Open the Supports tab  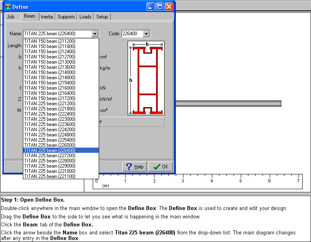click(x=66, y=17)
